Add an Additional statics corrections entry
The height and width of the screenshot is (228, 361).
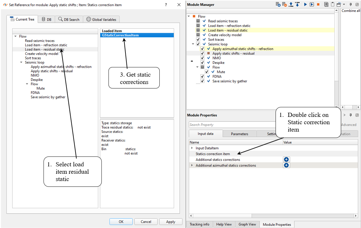click(x=286, y=159)
